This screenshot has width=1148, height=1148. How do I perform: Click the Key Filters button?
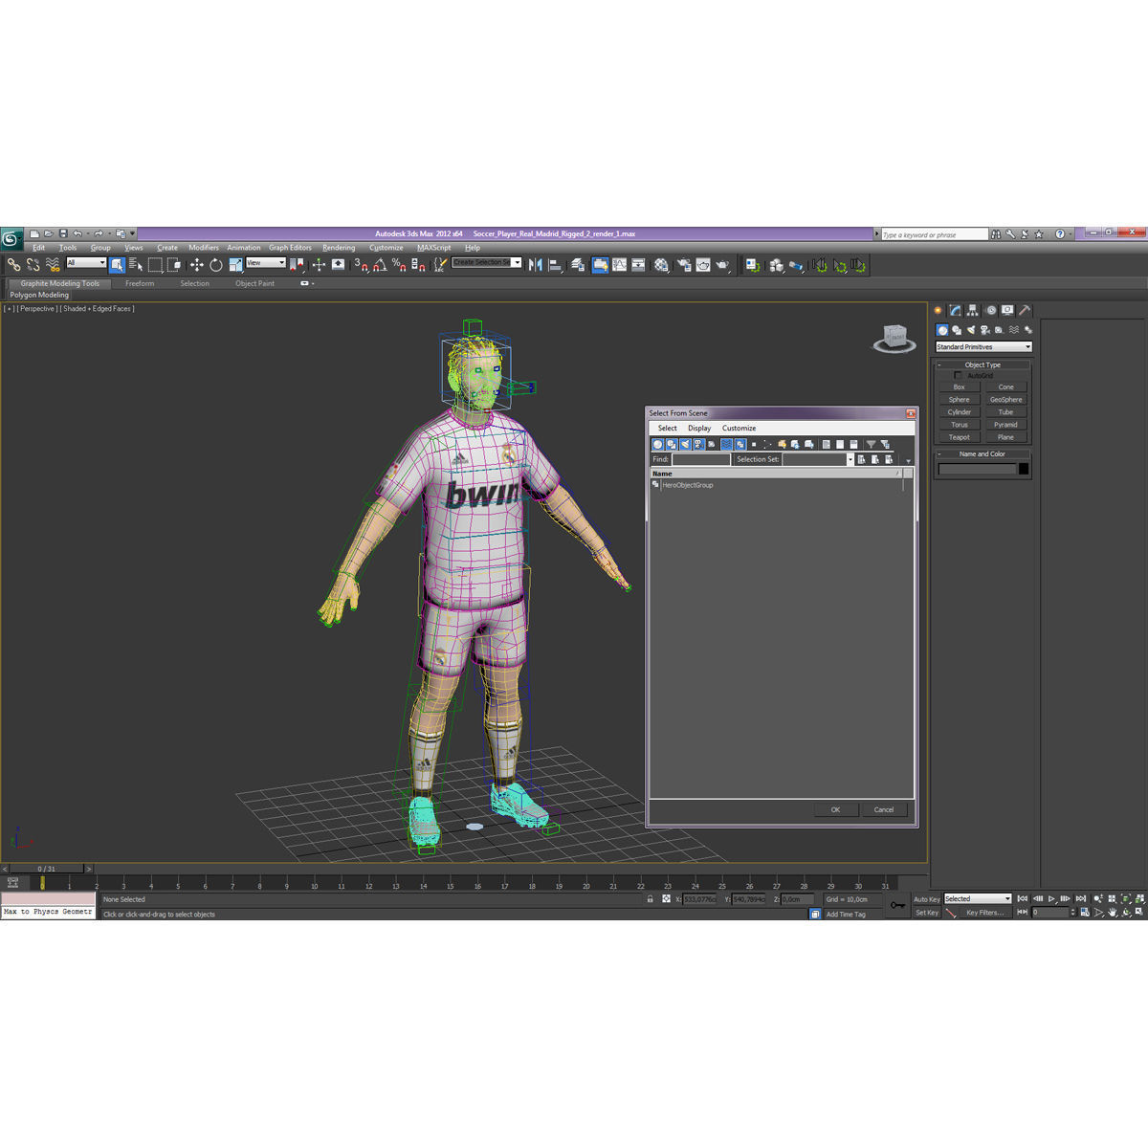tap(984, 913)
